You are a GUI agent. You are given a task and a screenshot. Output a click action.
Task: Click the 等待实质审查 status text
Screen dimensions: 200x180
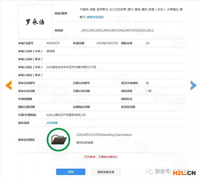click(85, 143)
